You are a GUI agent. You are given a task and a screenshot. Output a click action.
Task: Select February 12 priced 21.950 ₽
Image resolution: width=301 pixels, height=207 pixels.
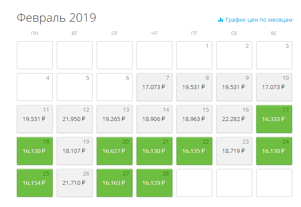(x=74, y=119)
